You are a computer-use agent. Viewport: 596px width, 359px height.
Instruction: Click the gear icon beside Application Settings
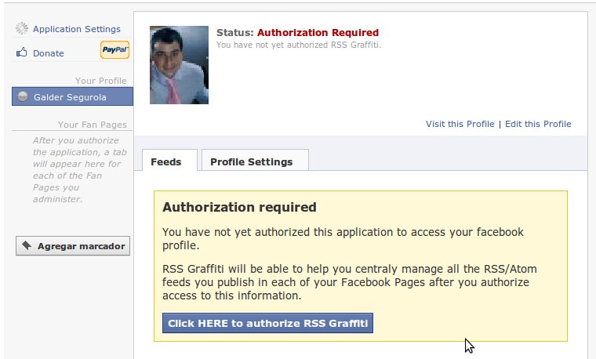22,28
